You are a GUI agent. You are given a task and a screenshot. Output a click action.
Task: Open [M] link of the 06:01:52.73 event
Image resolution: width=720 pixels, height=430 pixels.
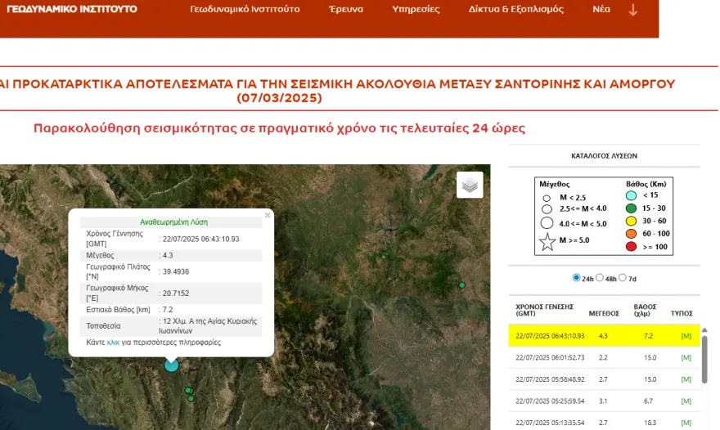tap(686, 357)
